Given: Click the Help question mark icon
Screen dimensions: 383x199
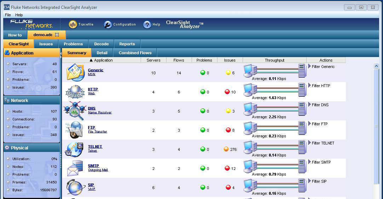Looking at the screenshot, I should pyautogui.click(x=147, y=24).
